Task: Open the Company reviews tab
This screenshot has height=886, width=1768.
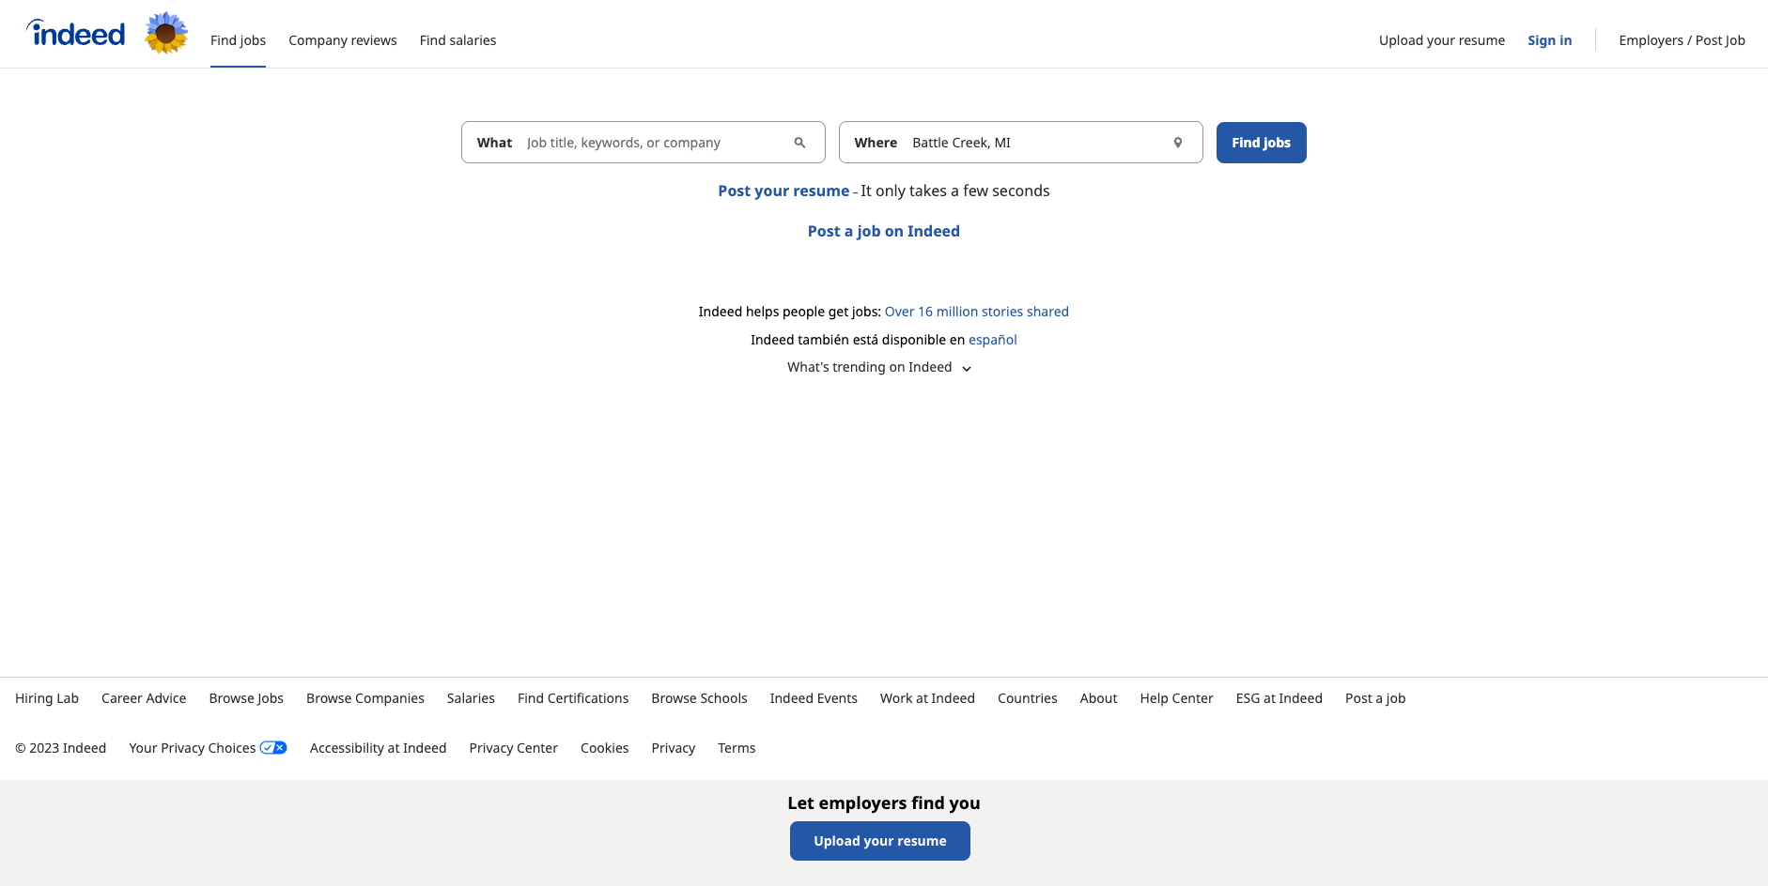Action: [342, 40]
